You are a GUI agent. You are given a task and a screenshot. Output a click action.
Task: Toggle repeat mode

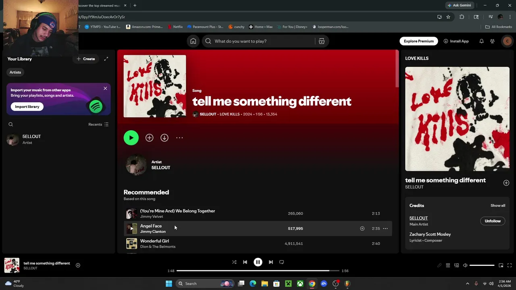282,262
